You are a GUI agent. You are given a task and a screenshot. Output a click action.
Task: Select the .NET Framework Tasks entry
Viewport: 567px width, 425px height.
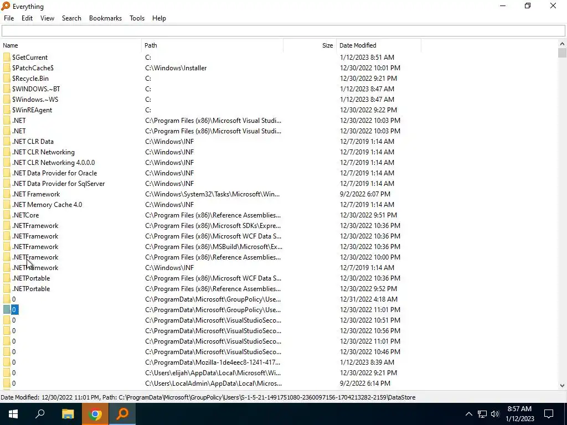tap(36, 194)
